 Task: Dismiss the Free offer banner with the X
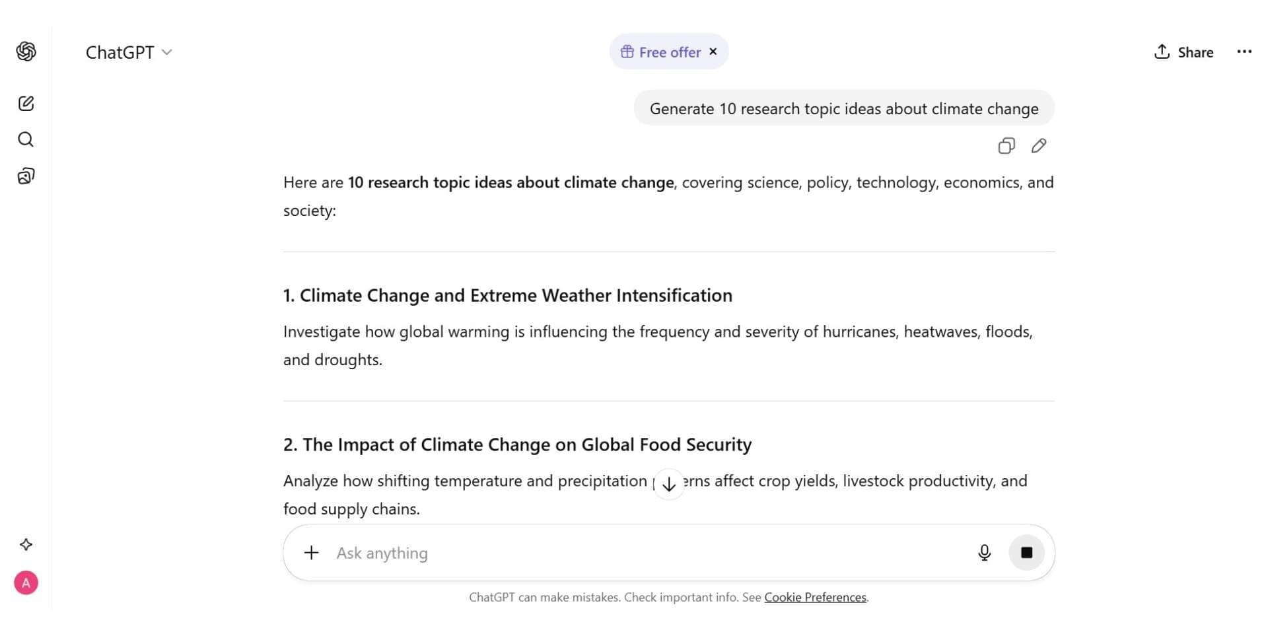click(713, 52)
